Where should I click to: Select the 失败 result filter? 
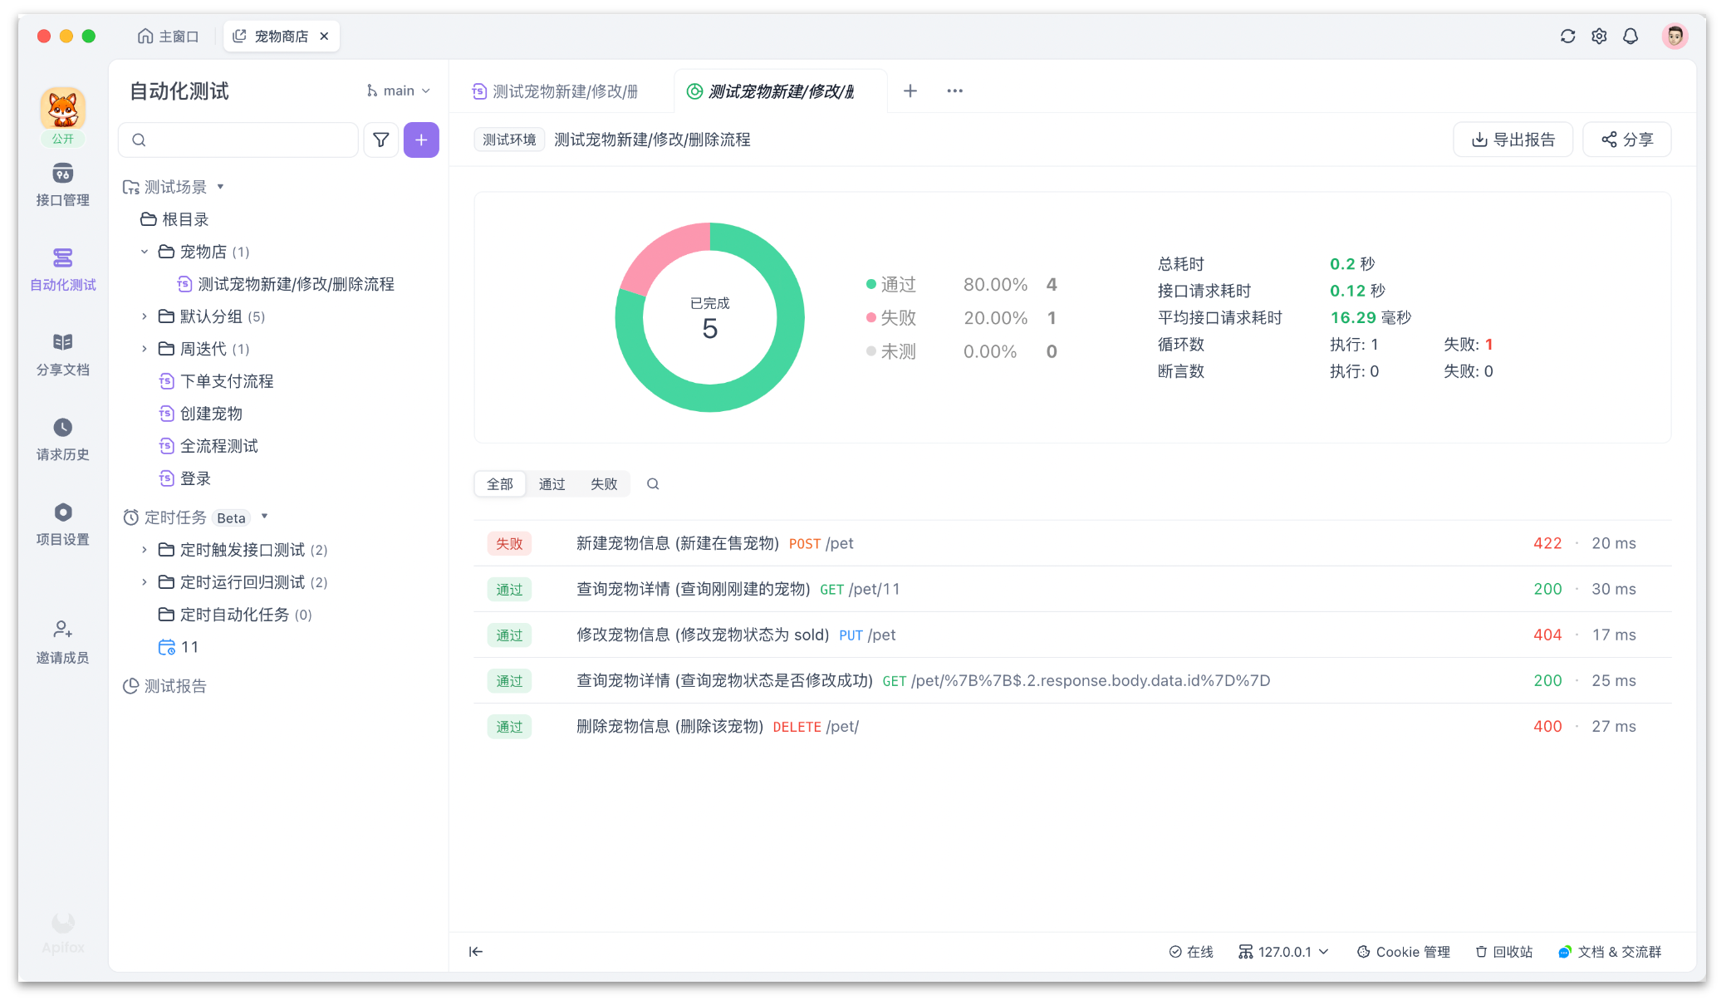604,484
